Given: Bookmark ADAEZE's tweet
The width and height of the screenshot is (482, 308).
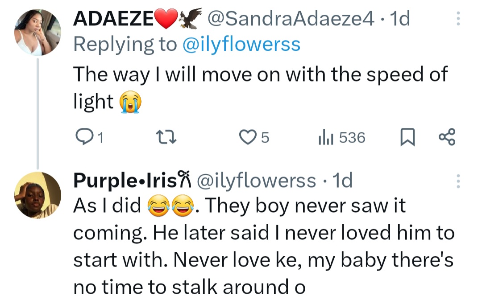Looking at the screenshot, I should tap(407, 138).
